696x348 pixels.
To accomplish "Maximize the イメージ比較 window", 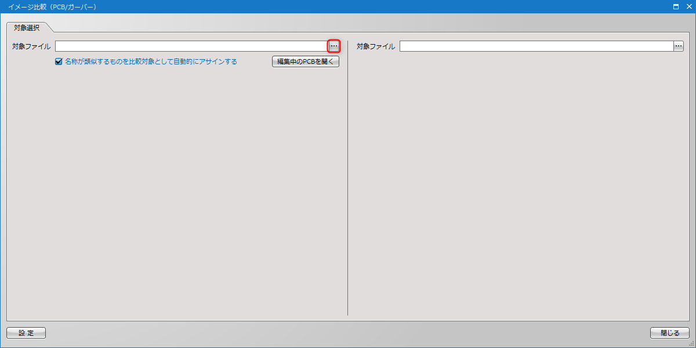I will [x=676, y=6].
